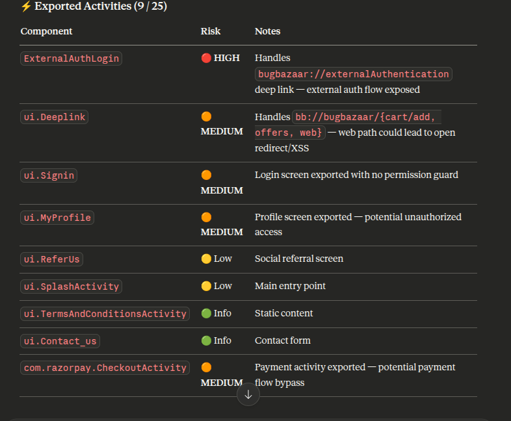The width and height of the screenshot is (511, 421).
Task: Click the scroll-to-bottom arrow button
Action: click(x=248, y=394)
